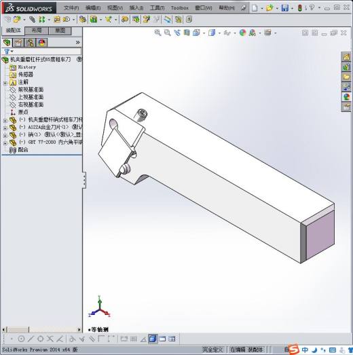353x355 pixels.
Task: Click the Display Style cube icon
Action: click(212, 33)
